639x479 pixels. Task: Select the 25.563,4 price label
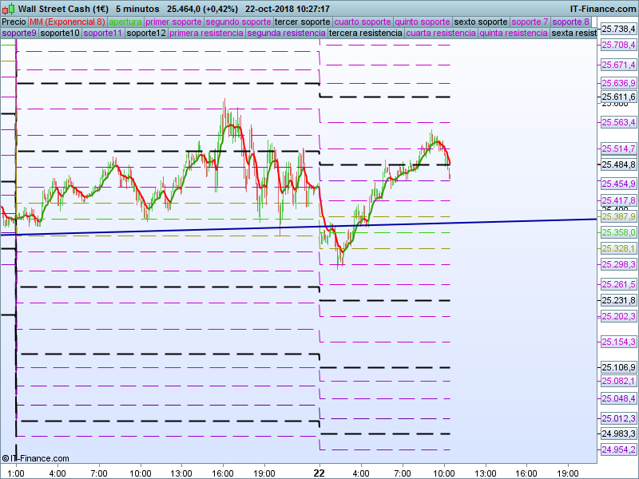(618, 122)
